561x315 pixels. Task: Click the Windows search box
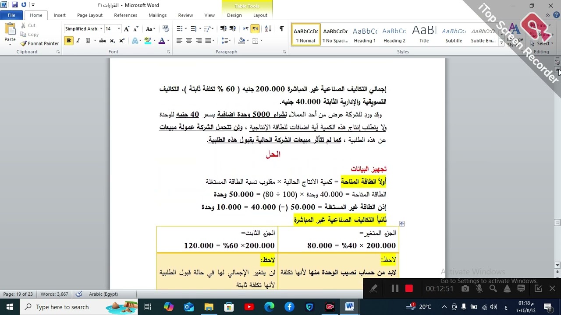[x=78, y=307]
